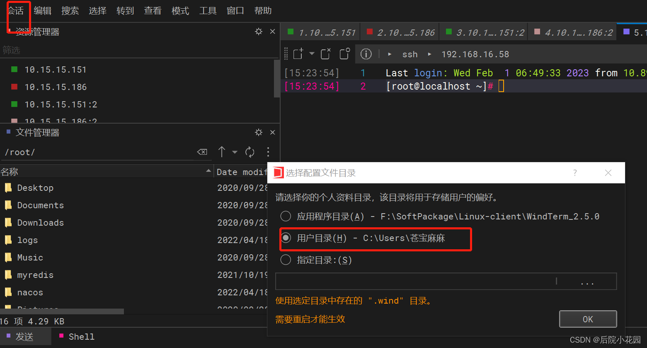The width and height of the screenshot is (647, 348).
Task: Switch to the 2.10...5.186 session tab
Action: [399, 32]
